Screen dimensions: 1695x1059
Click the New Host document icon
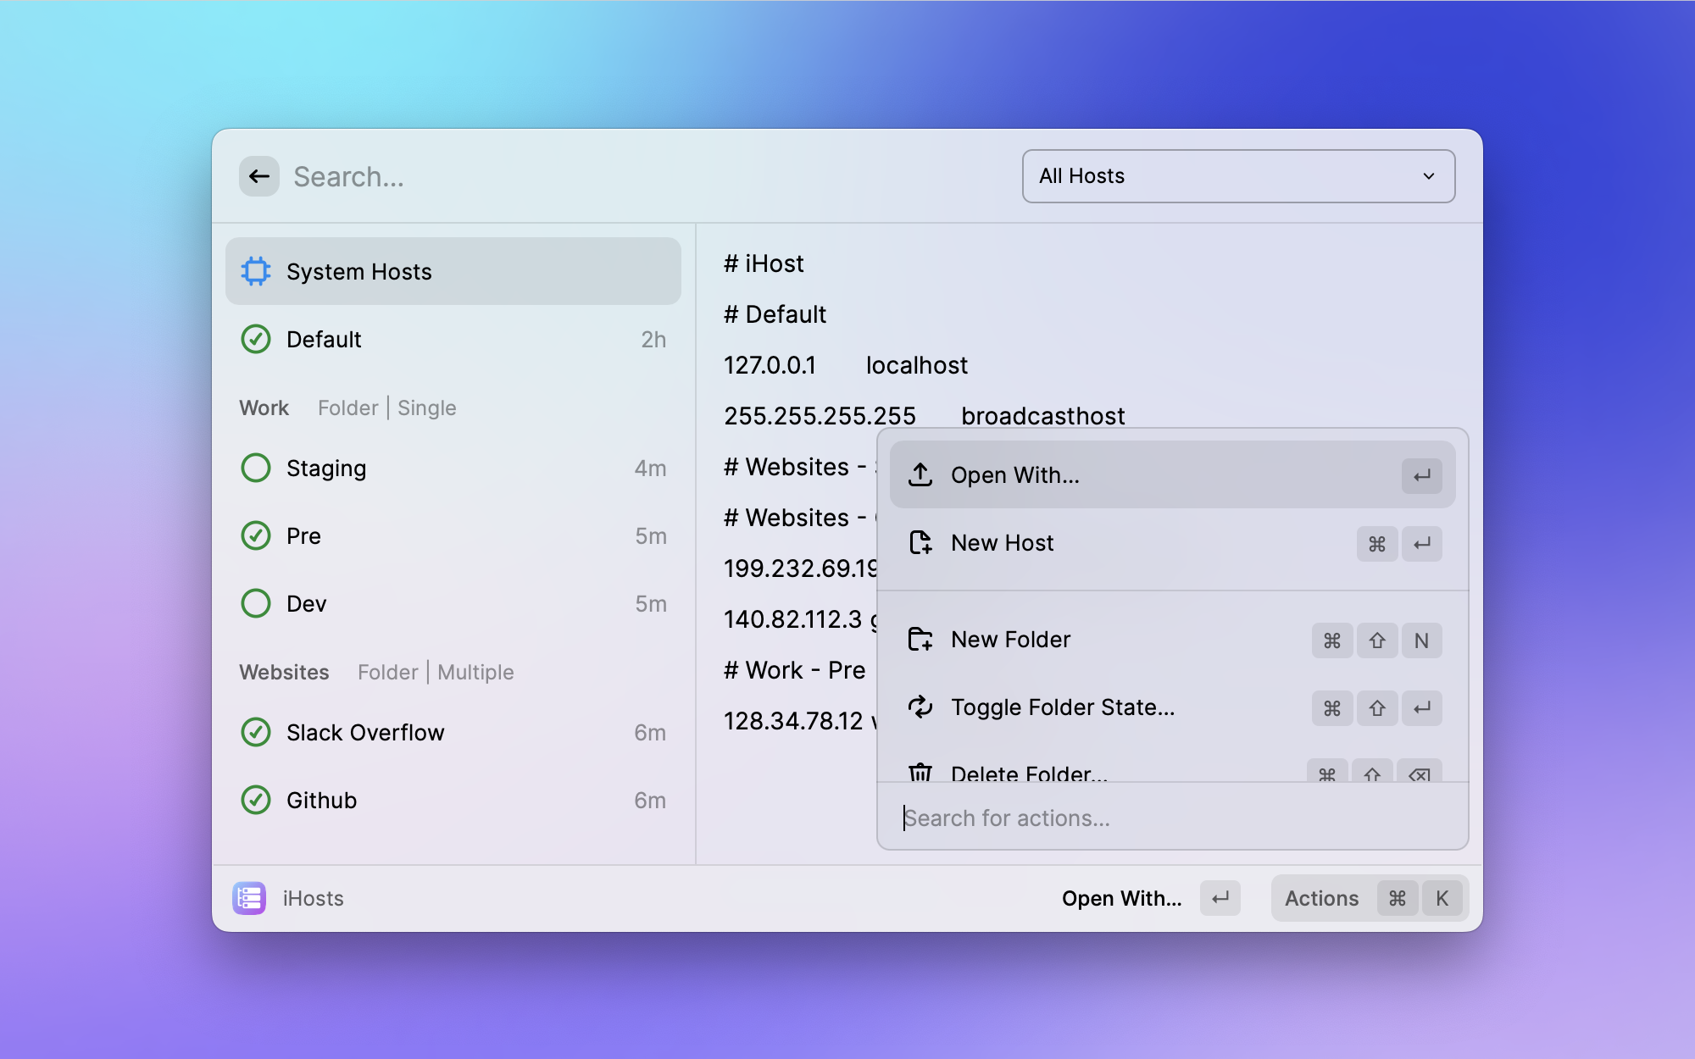coord(920,542)
